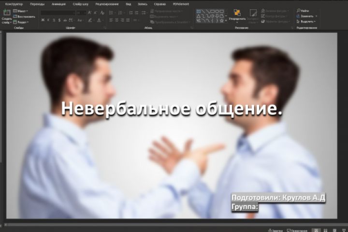Open line spacing options
Viewport: 348px width, 232px height.
[144, 13]
